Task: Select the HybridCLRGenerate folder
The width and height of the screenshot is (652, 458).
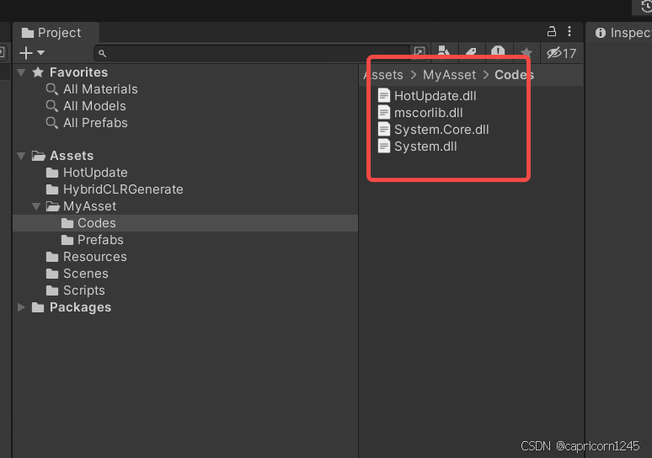Action: [x=122, y=189]
